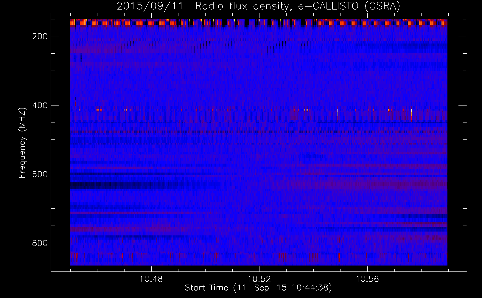Click the 200 frequency tick label
This screenshot has width=482, height=298.
point(40,36)
